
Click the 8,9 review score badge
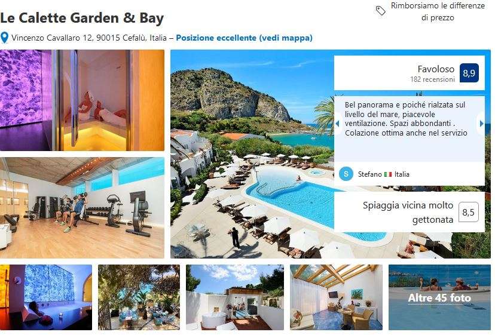[469, 73]
